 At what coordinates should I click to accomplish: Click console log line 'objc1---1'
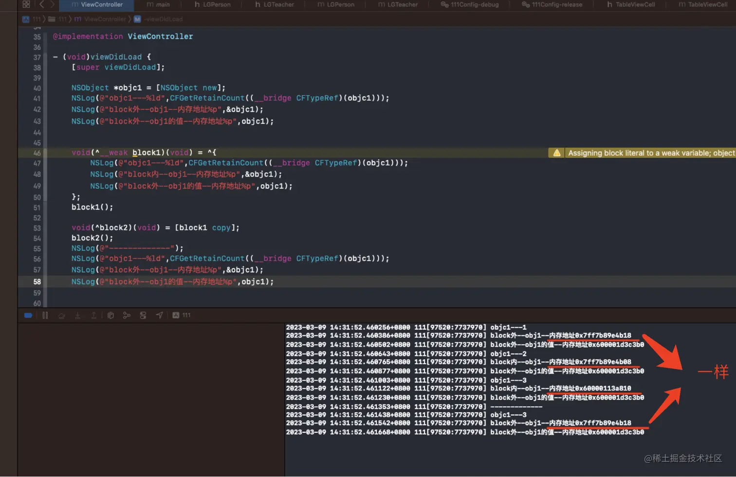point(406,327)
